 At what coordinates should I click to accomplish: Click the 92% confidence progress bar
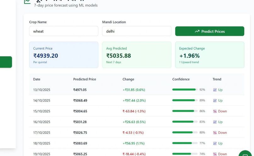pyautogui.click(x=185, y=90)
